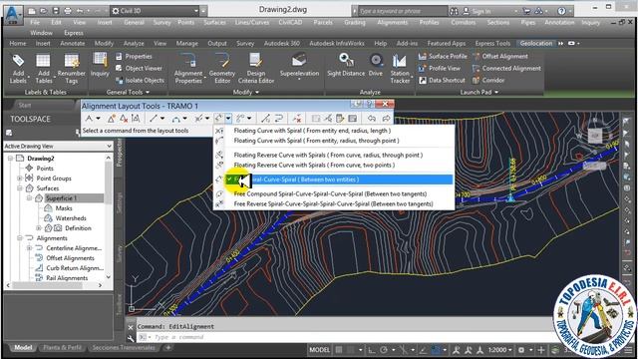
Task: Open the Secciones Transversales layout tab
Action: coord(124,348)
